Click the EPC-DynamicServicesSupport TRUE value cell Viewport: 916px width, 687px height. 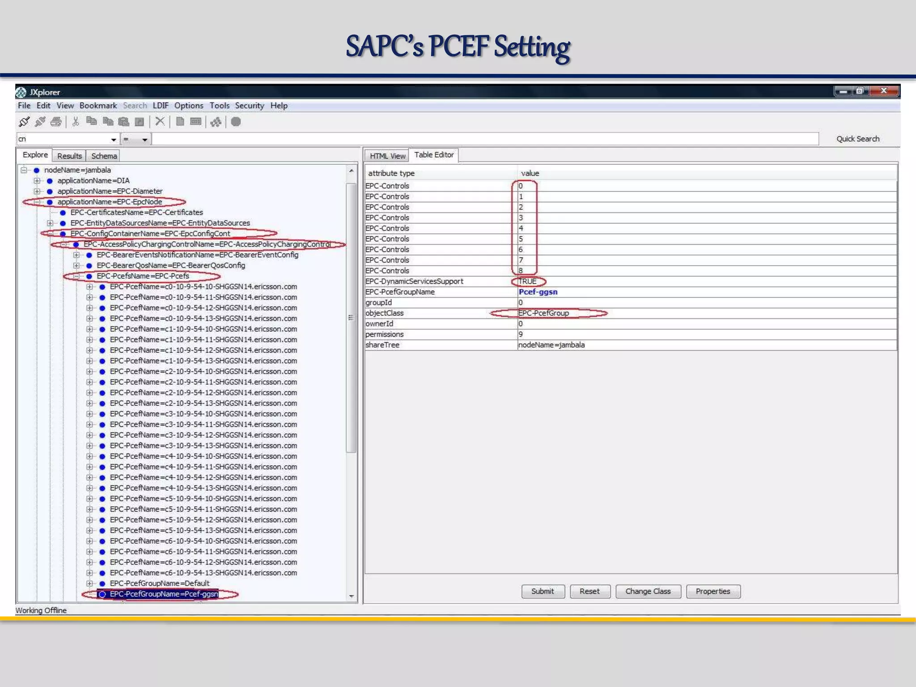(707, 281)
